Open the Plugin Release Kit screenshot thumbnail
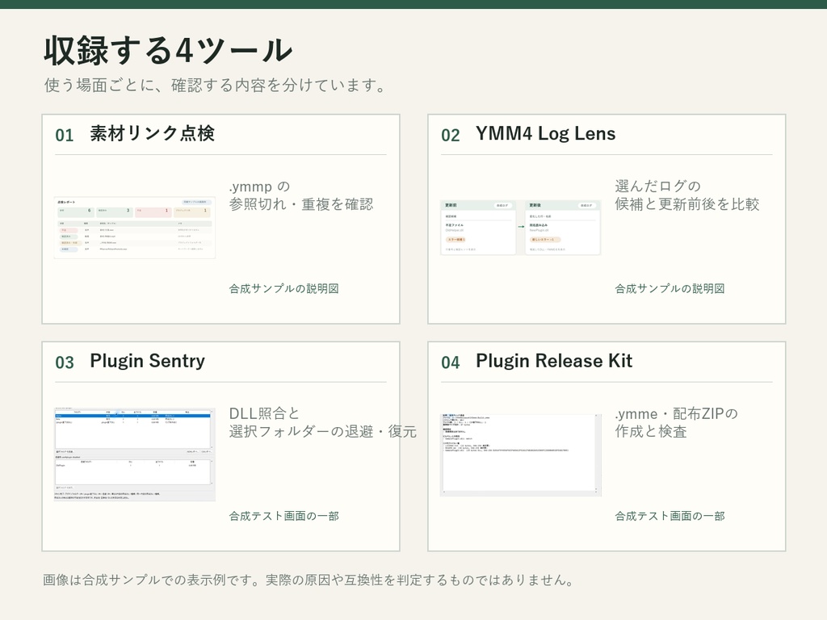827x620 pixels. (521, 455)
